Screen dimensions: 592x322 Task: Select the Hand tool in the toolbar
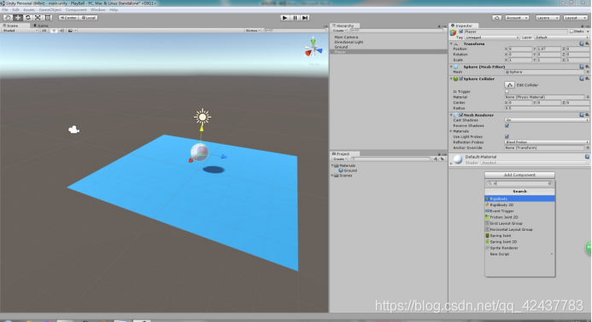tap(8, 18)
